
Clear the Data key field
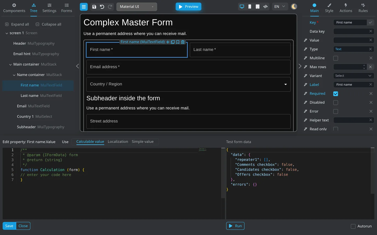coord(371,31)
